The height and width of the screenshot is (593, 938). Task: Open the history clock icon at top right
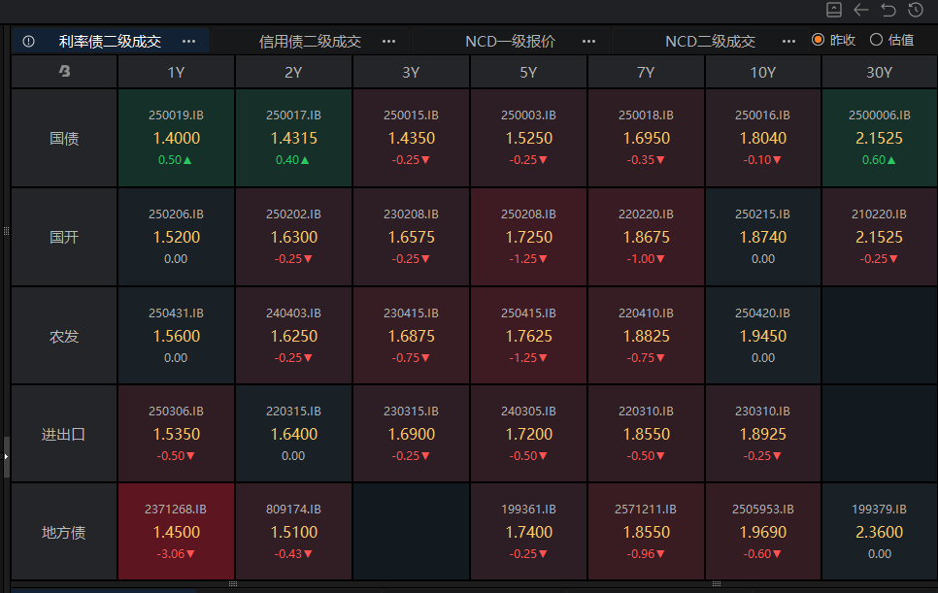point(916,10)
